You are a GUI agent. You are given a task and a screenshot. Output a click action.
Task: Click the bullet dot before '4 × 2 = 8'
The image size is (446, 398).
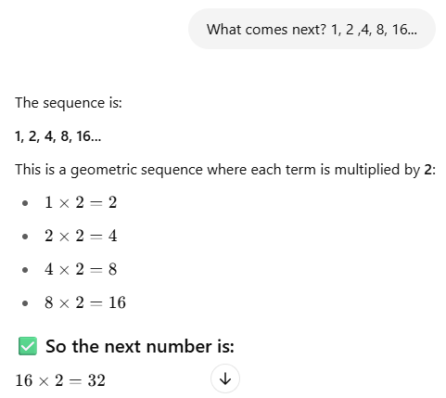[x=25, y=270]
